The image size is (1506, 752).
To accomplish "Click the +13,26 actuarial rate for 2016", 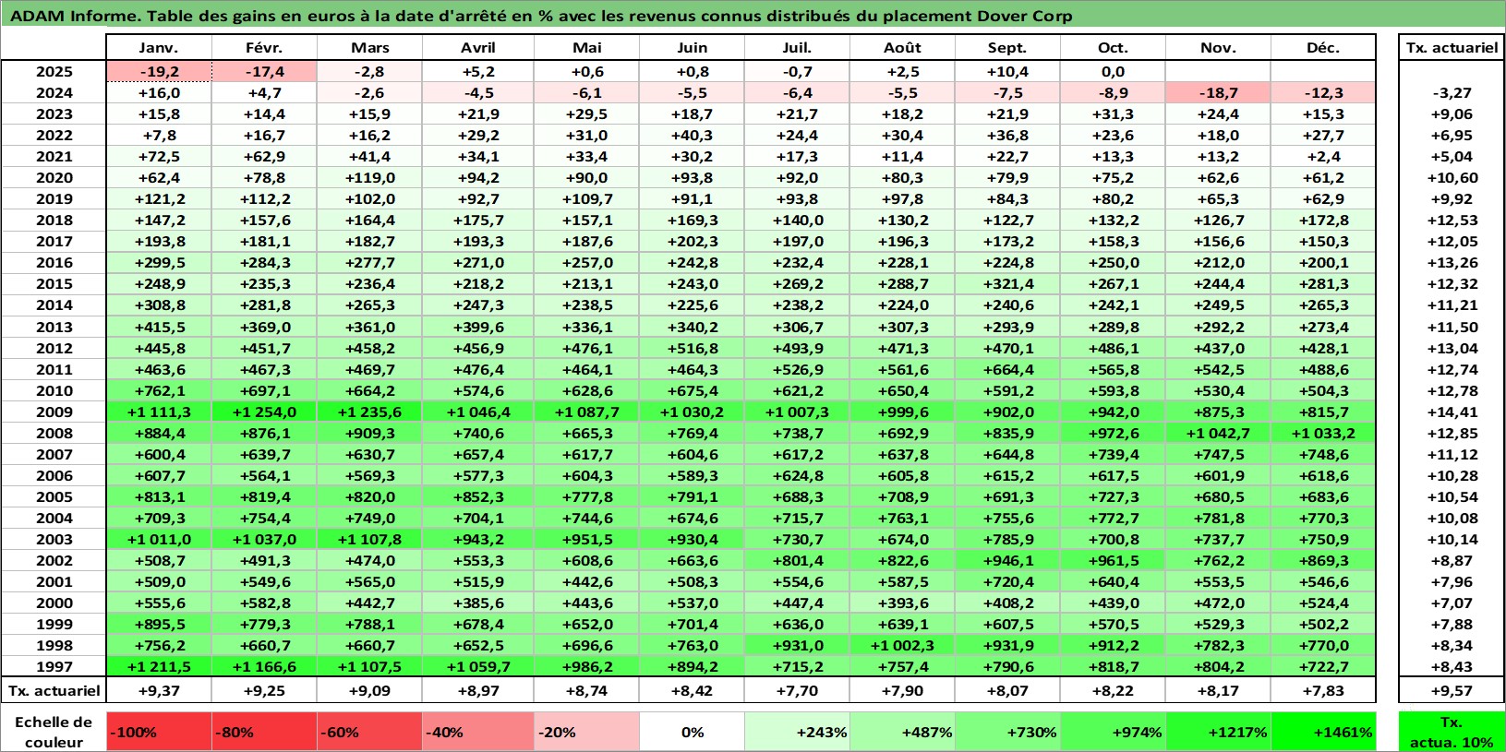I will click(x=1452, y=263).
